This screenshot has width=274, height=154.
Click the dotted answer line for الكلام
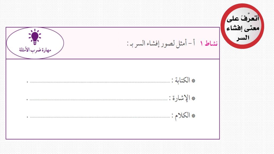[100, 117]
